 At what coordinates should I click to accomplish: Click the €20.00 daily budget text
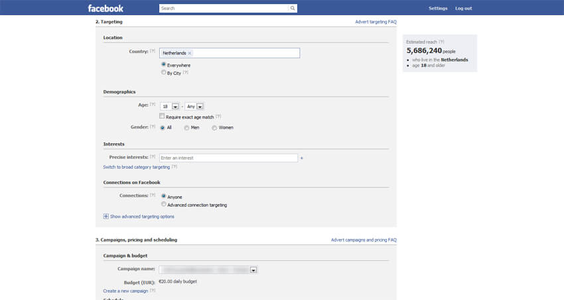178,281
